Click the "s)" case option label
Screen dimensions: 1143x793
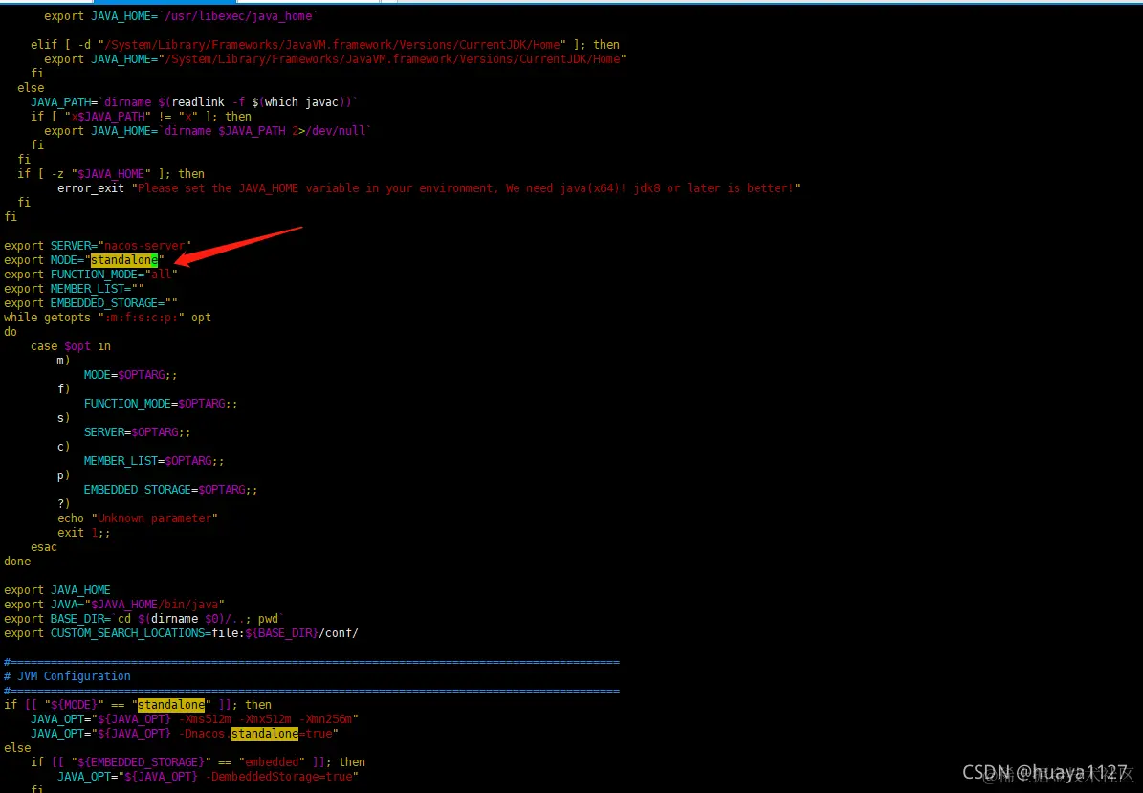[64, 418]
